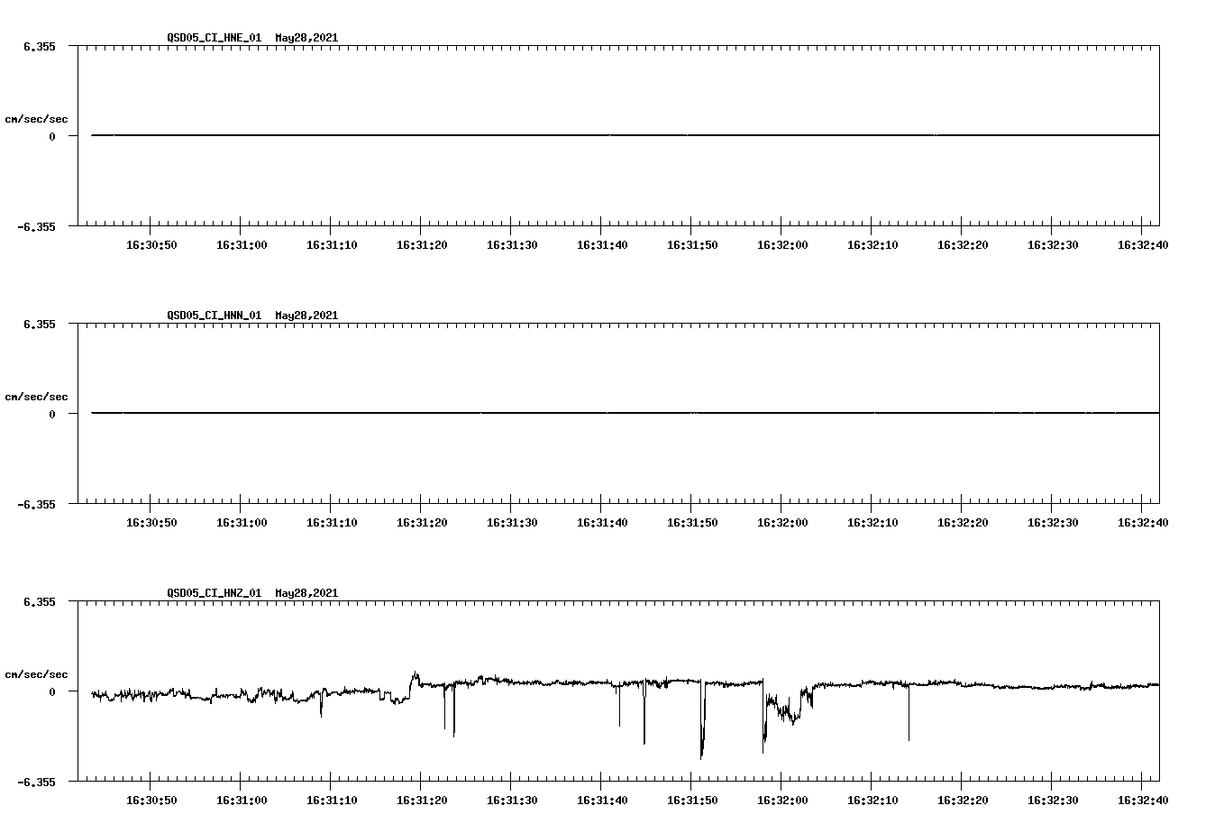Click the May28,2021 label beside HNZ title

pyautogui.click(x=306, y=593)
